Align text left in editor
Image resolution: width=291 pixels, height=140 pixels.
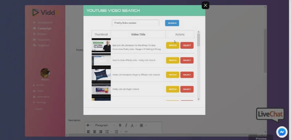(88, 132)
